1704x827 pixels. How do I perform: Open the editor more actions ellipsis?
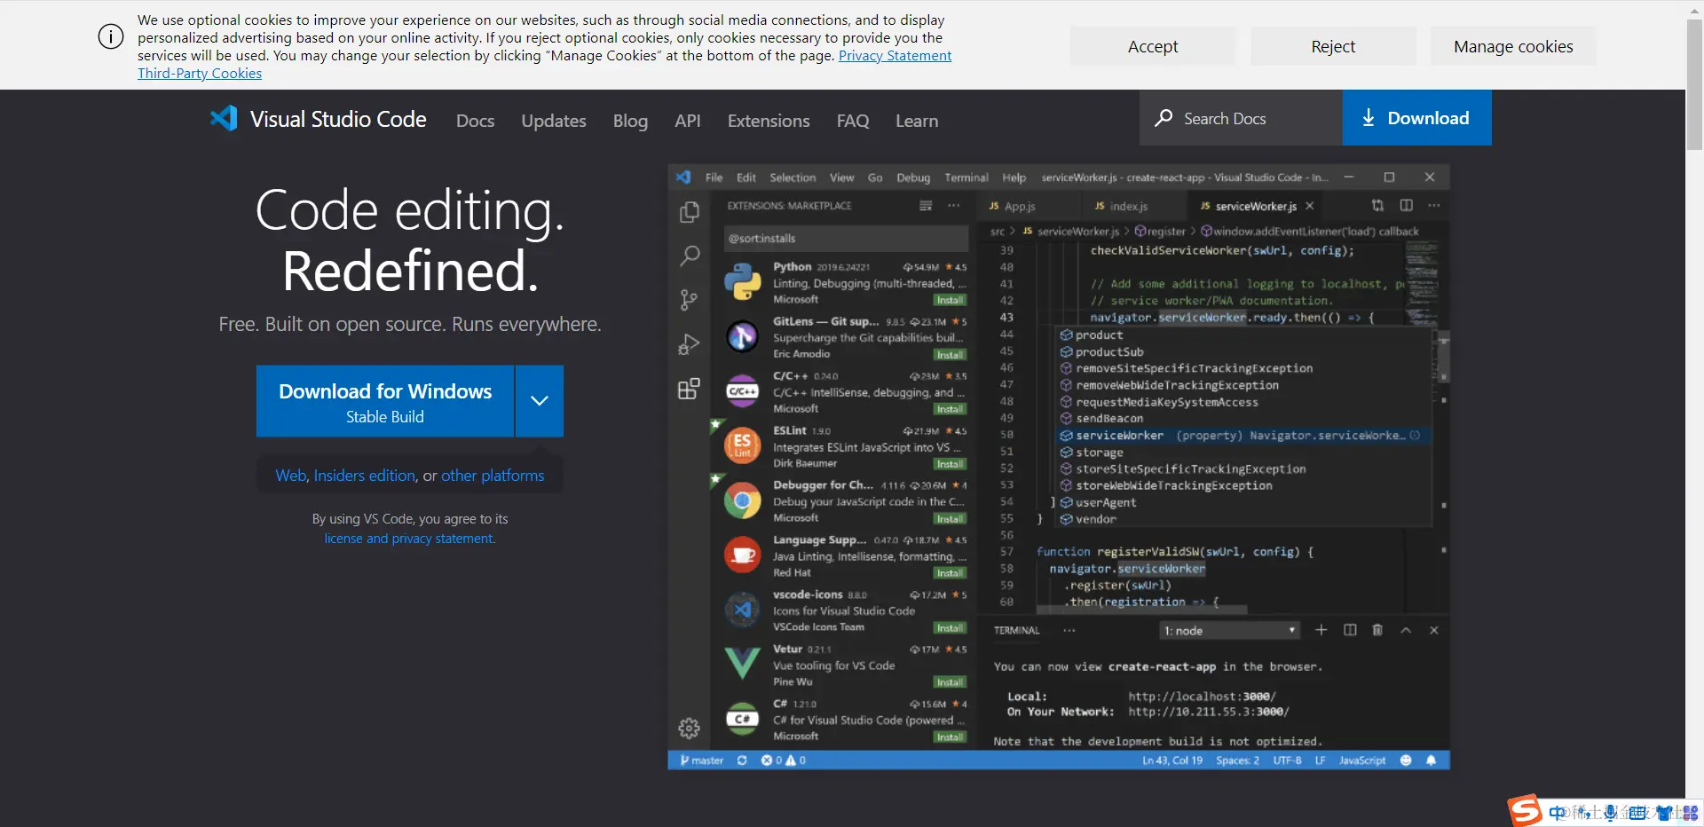coord(1434,205)
